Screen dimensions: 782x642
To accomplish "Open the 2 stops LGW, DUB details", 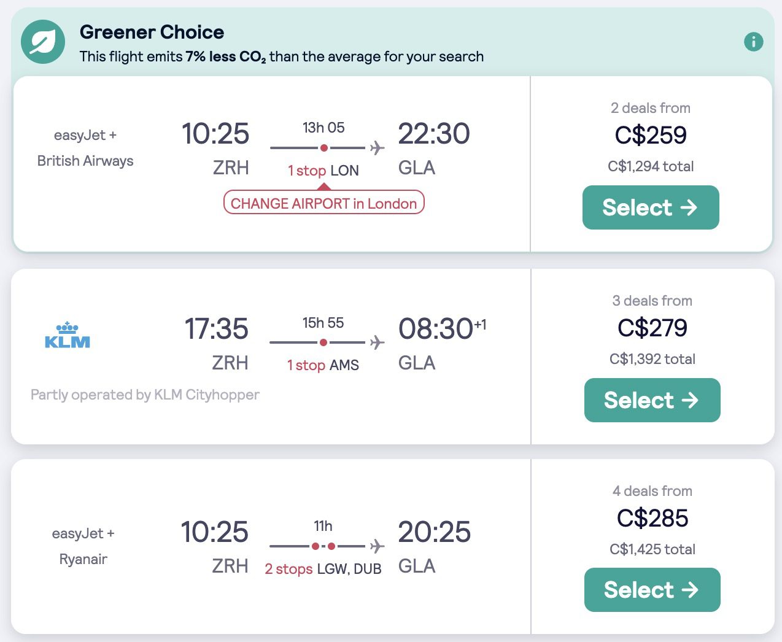I will point(323,569).
